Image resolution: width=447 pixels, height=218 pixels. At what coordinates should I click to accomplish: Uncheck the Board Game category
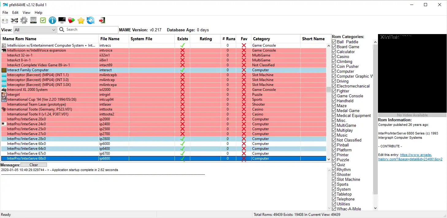[x=334, y=47]
